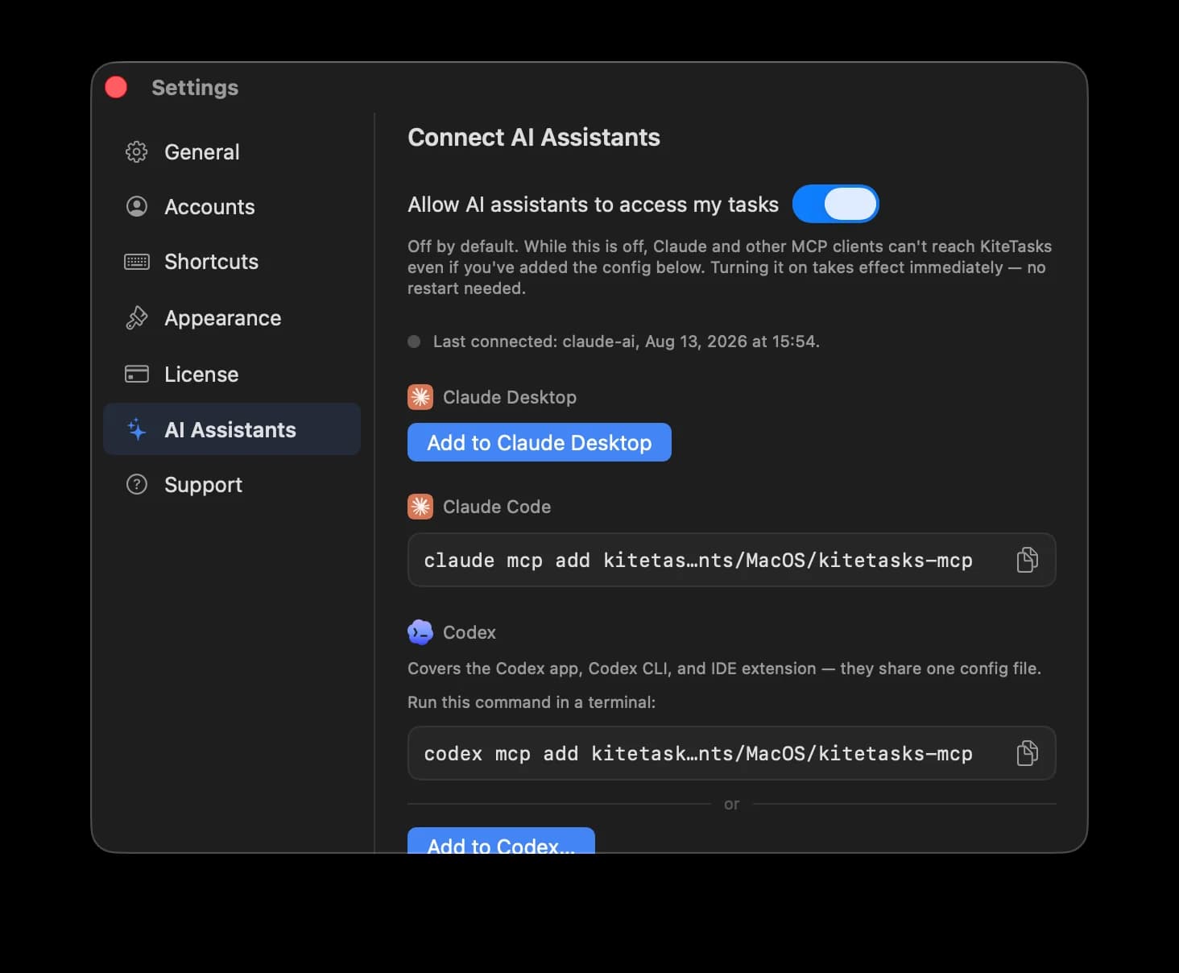This screenshot has width=1179, height=973.
Task: Click the Off by default description text
Action: [x=730, y=267]
